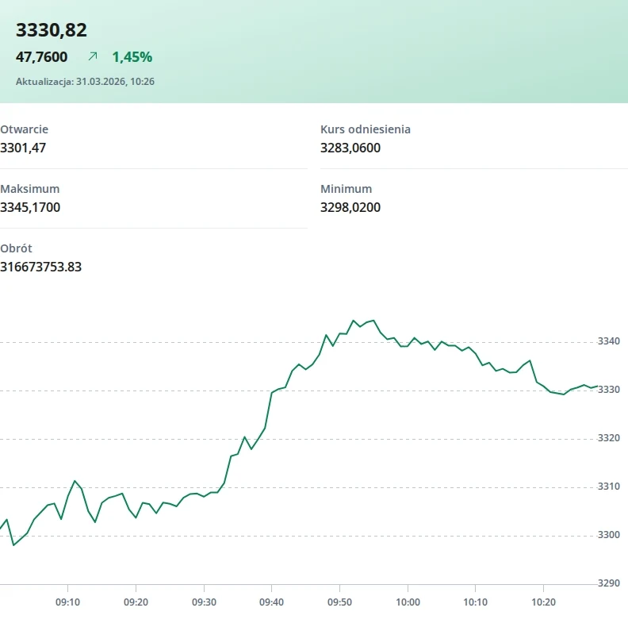This screenshot has height=627, width=628.
Task: Select the Otwarcie label
Action: 25,129
